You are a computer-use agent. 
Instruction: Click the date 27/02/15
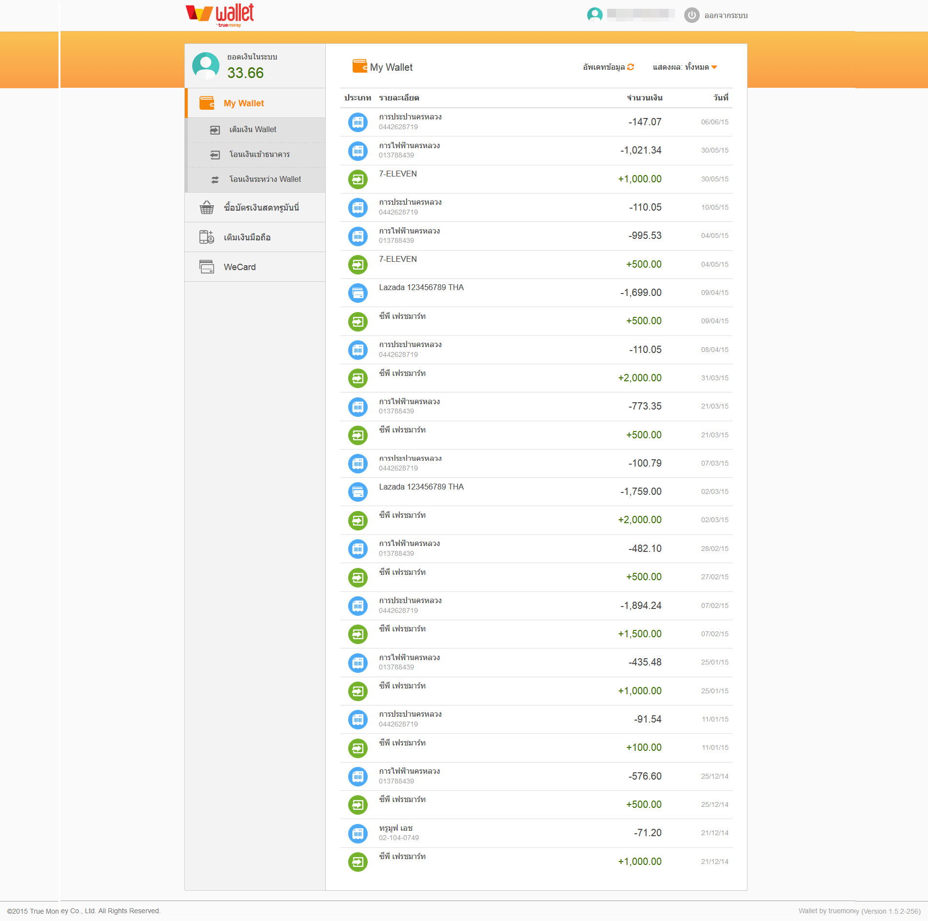[714, 577]
